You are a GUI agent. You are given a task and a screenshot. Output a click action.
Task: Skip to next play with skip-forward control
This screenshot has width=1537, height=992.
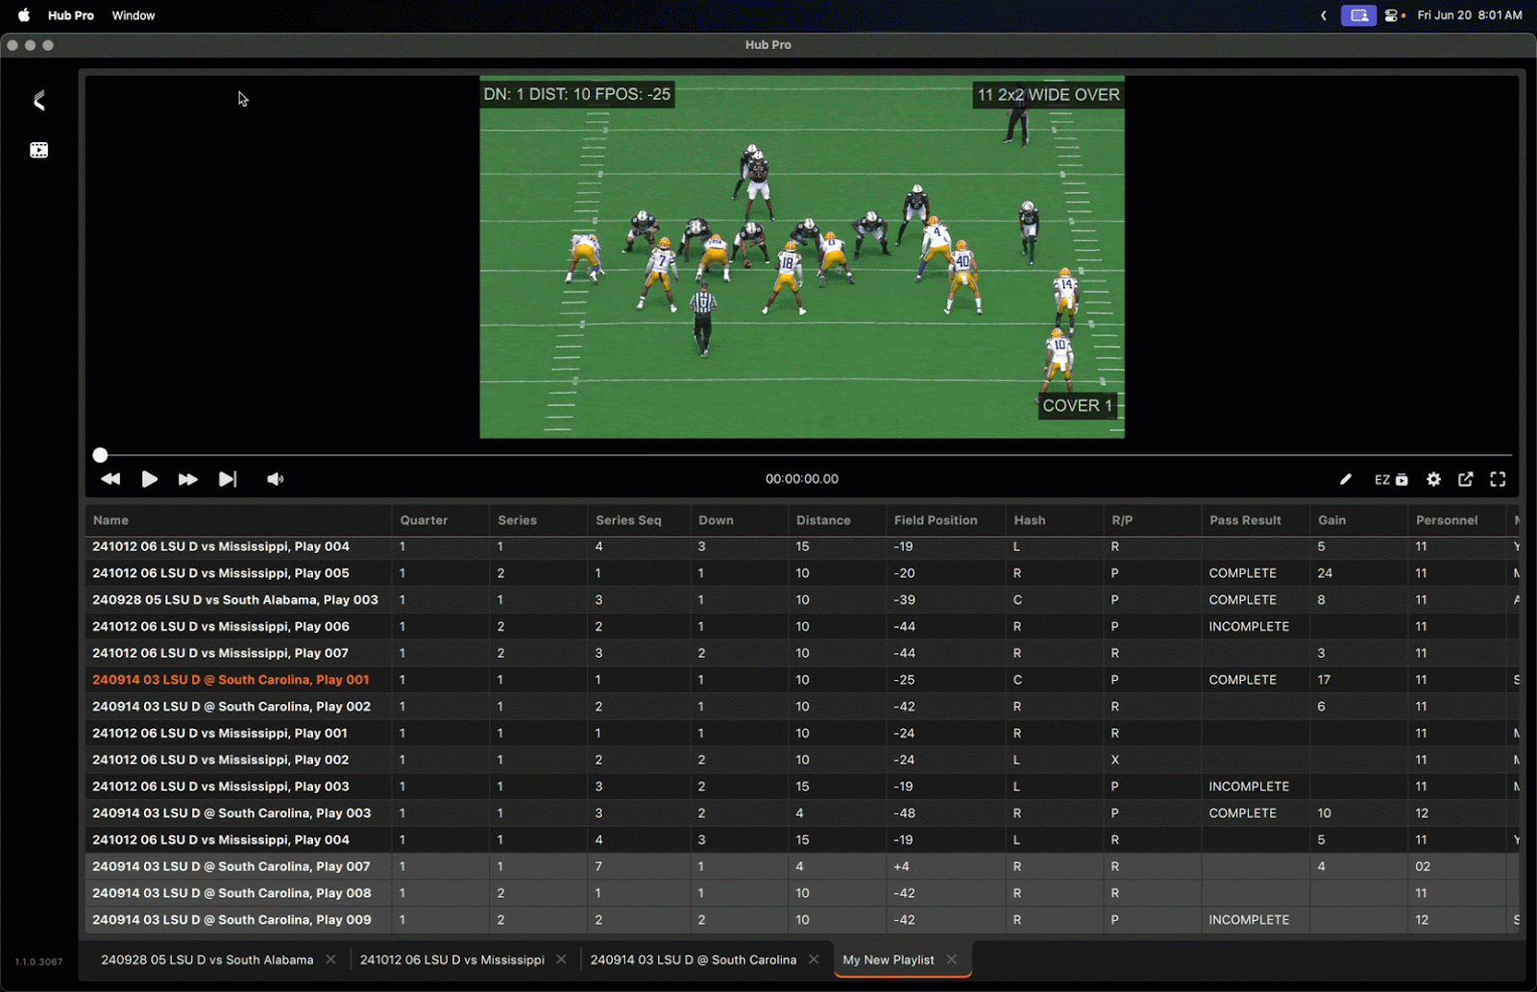228,478
